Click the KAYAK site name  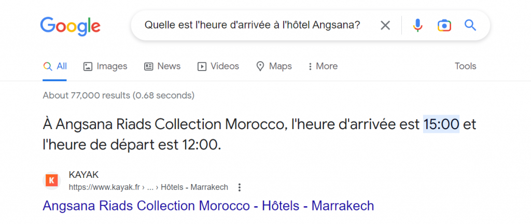coord(83,175)
